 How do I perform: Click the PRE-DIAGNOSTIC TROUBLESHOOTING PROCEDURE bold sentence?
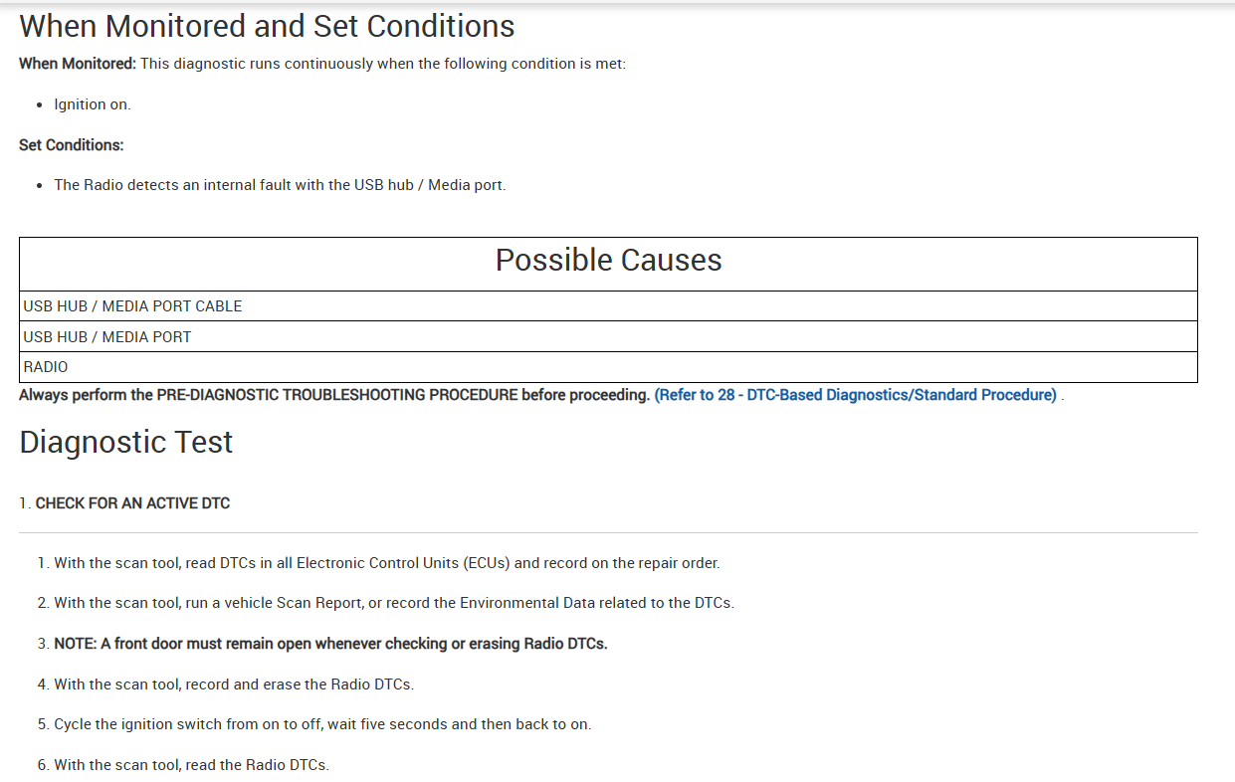point(334,395)
